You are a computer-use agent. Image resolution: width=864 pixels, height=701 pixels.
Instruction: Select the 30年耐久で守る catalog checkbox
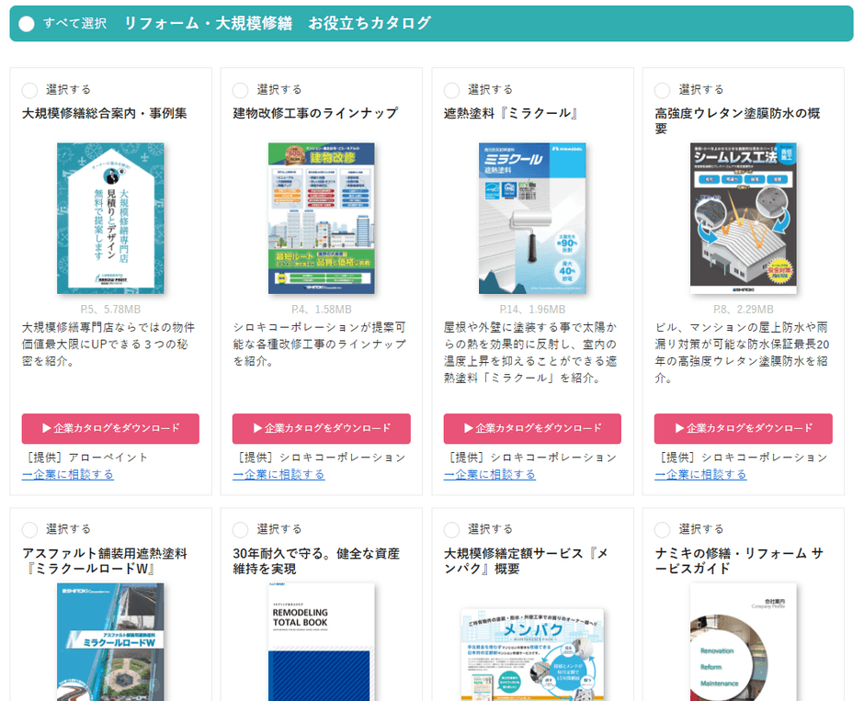(240, 530)
